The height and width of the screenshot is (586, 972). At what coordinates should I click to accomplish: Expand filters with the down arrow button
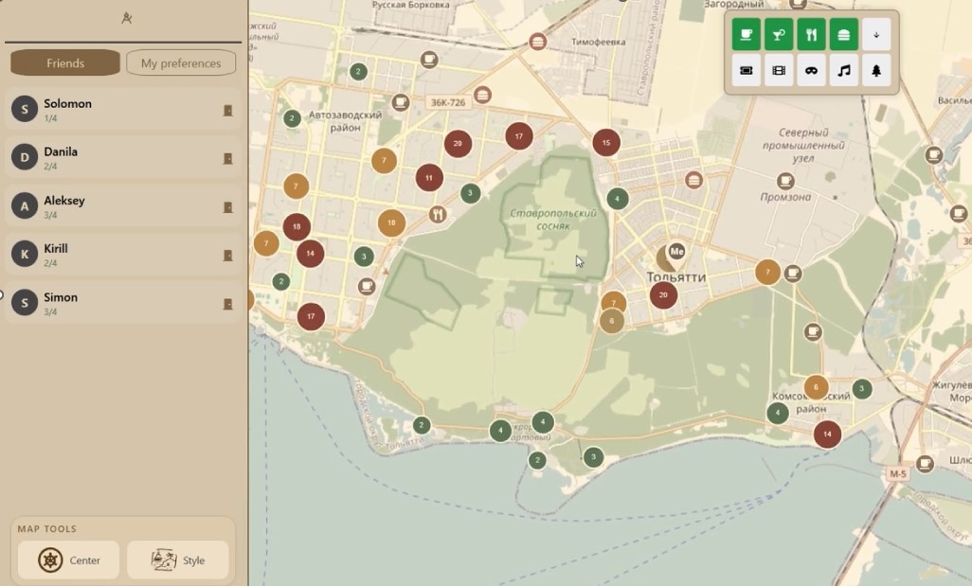(876, 35)
